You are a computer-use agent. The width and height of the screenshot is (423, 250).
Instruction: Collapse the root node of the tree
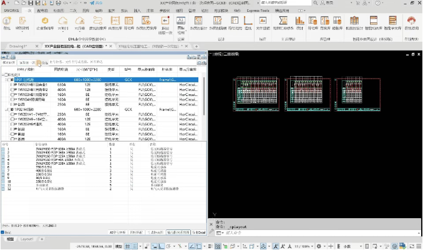pos(3,75)
